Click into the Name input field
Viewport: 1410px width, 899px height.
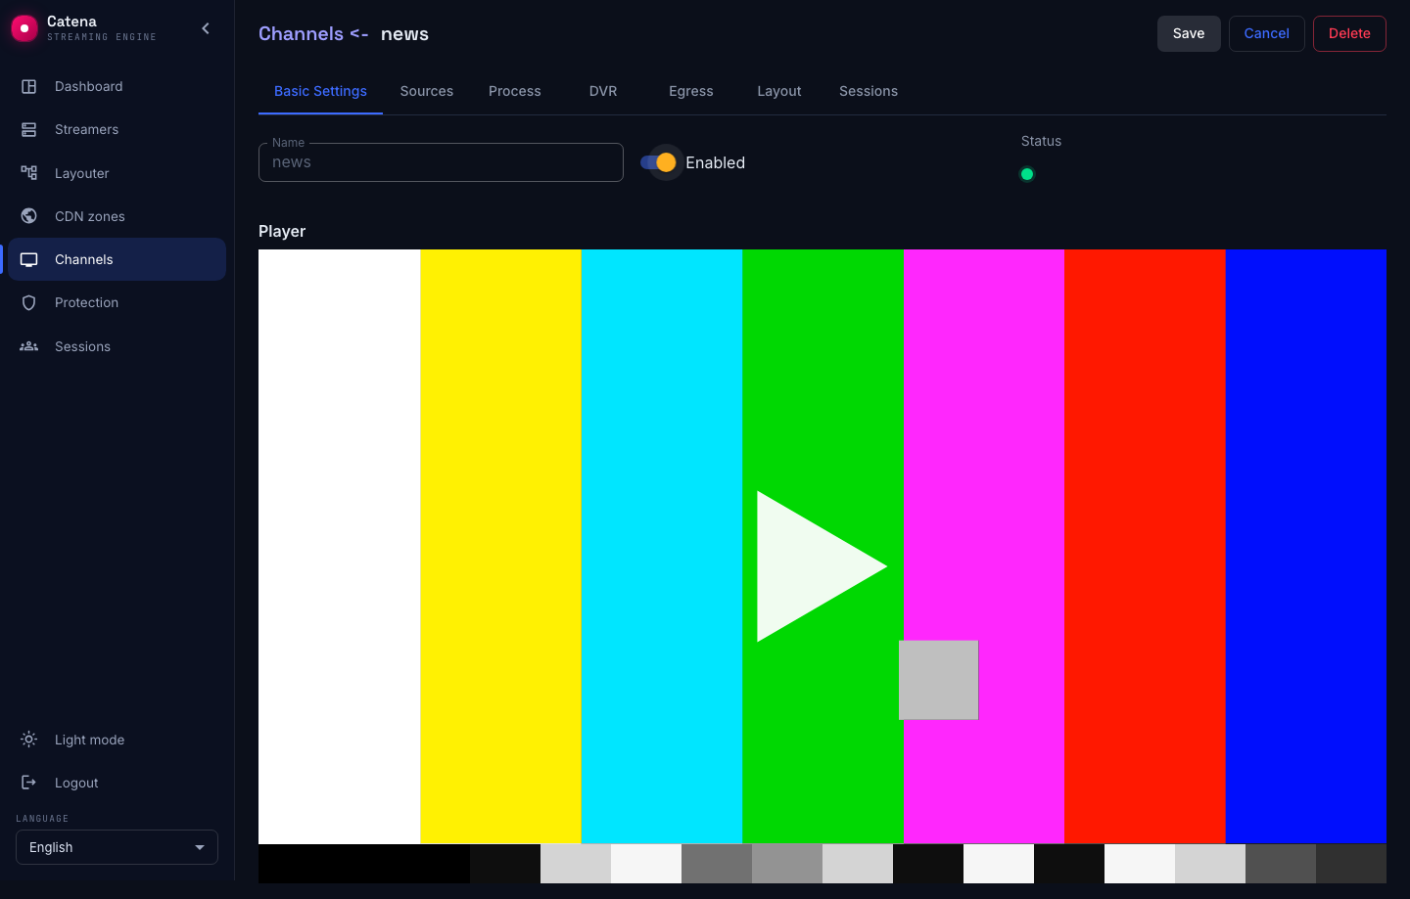tap(441, 162)
